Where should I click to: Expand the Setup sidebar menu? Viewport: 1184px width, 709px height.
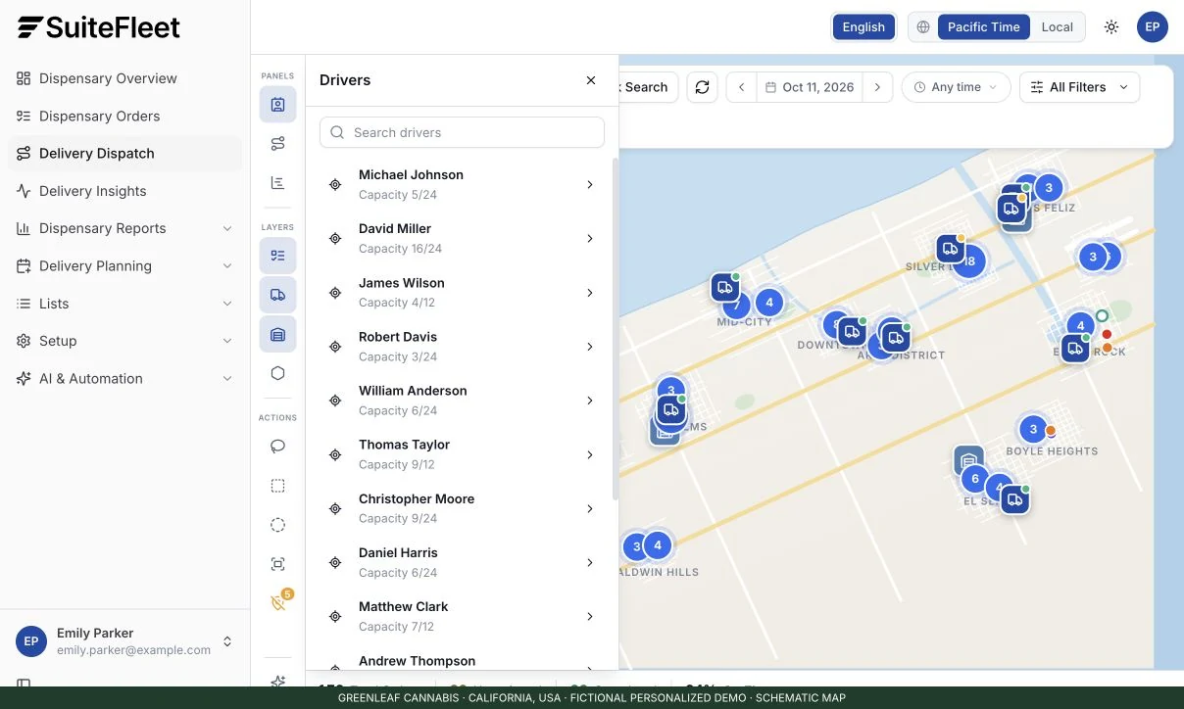coord(124,341)
